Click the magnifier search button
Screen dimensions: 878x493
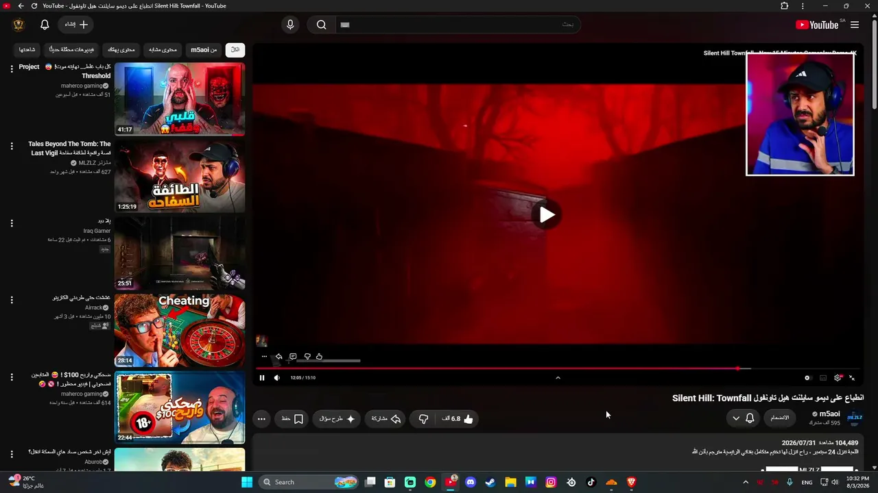click(321, 25)
